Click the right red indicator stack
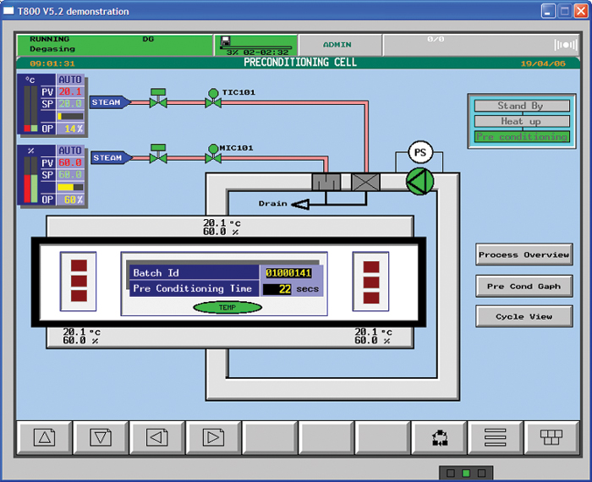The width and height of the screenshot is (592, 482). tap(371, 282)
